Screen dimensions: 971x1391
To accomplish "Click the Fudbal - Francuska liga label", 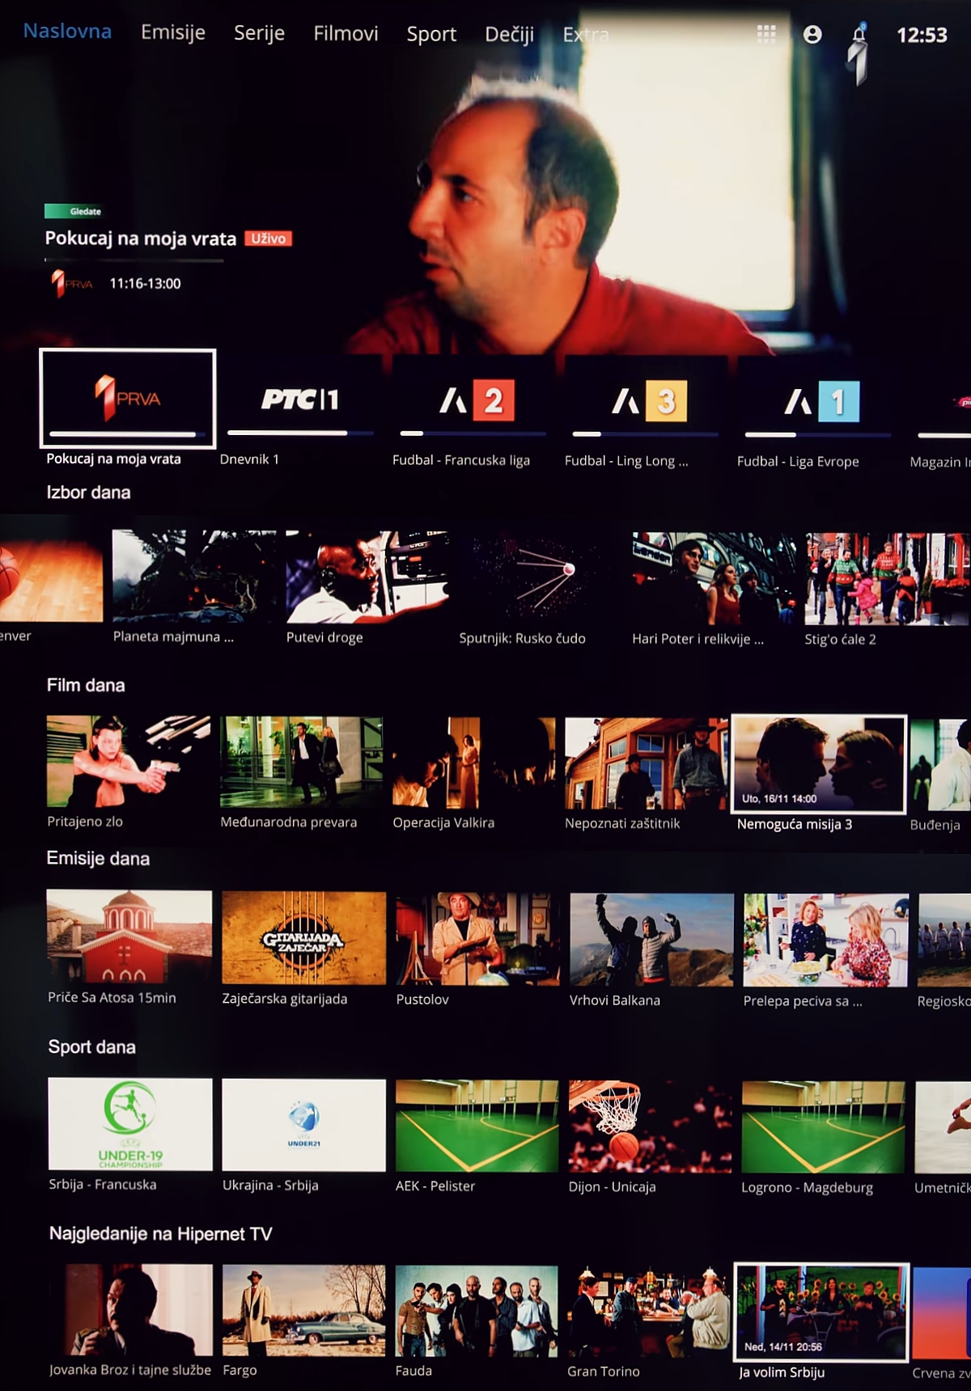I will click(461, 459).
